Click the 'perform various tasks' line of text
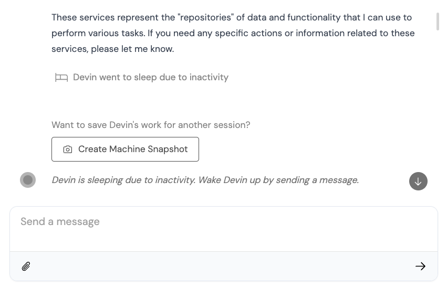The height and width of the screenshot is (299, 447). tap(233, 33)
